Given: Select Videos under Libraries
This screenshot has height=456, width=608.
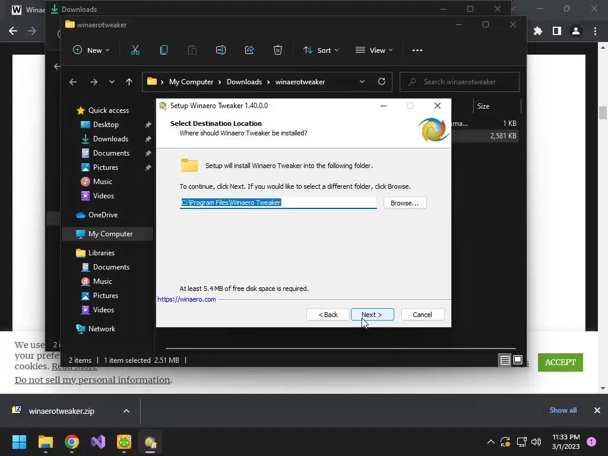Looking at the screenshot, I should [103, 310].
